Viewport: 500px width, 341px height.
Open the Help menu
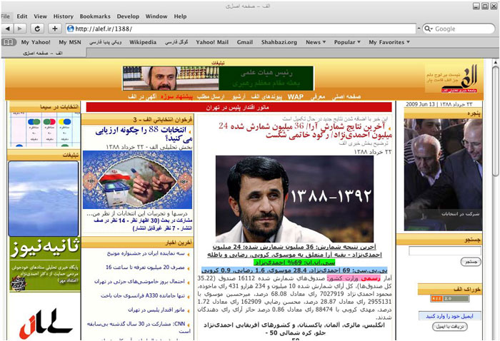click(180, 16)
